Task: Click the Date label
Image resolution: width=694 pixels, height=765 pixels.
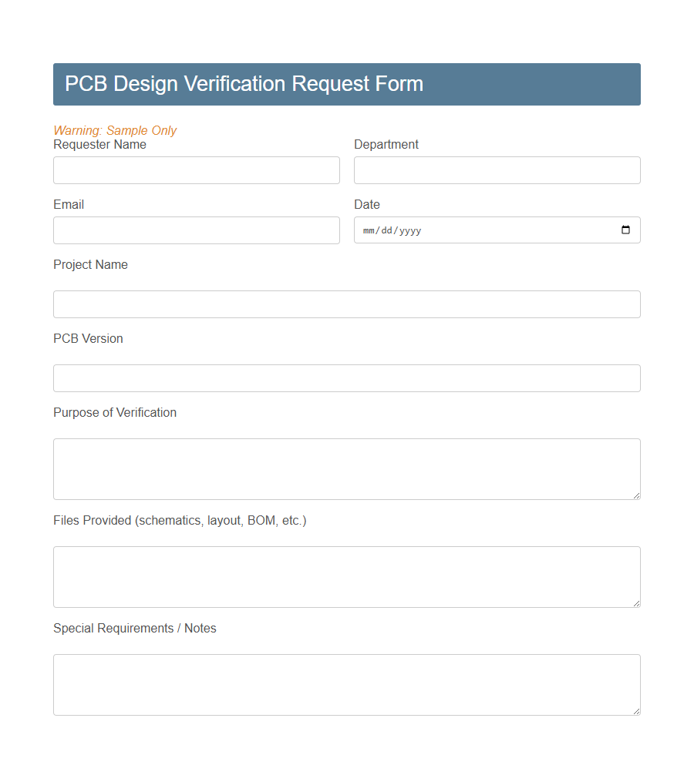Action: [x=366, y=204]
